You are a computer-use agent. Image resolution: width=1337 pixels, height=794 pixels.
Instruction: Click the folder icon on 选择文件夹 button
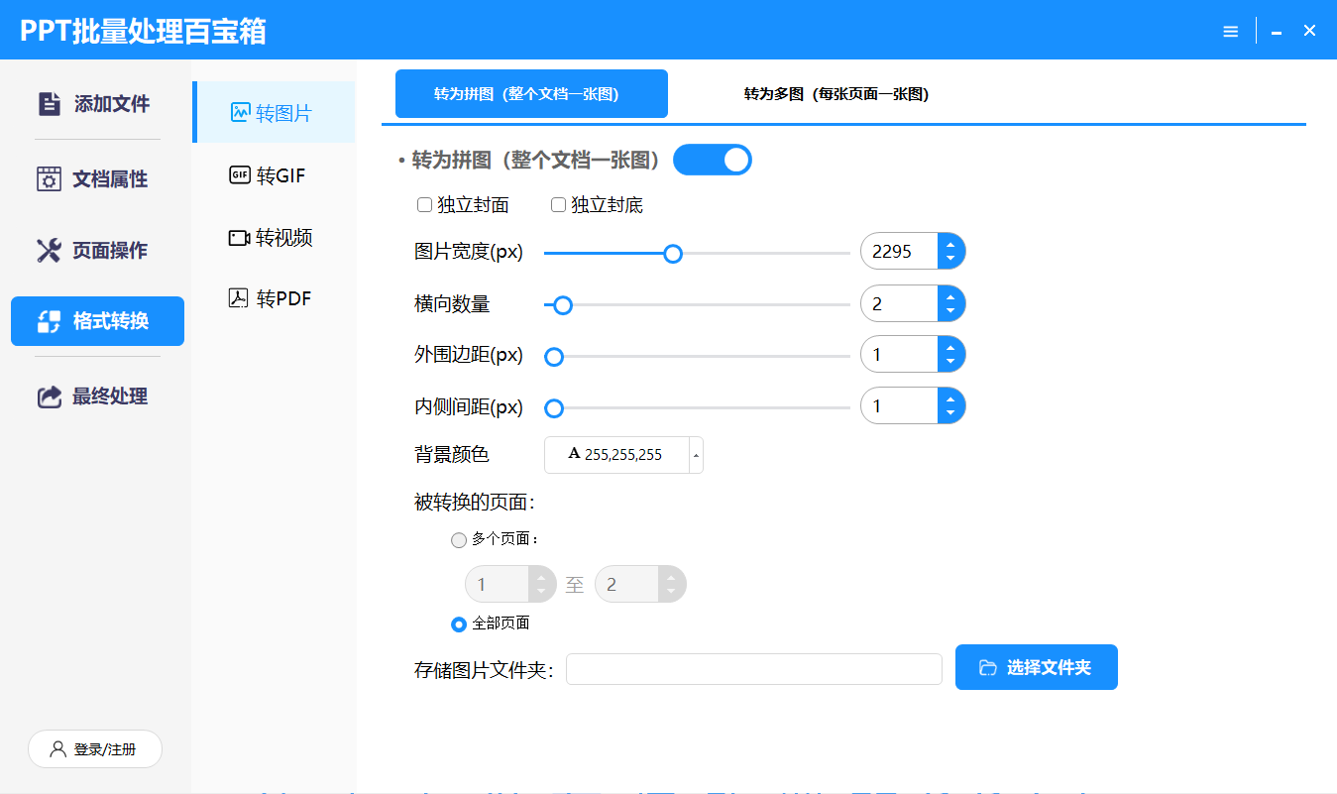[x=987, y=668]
